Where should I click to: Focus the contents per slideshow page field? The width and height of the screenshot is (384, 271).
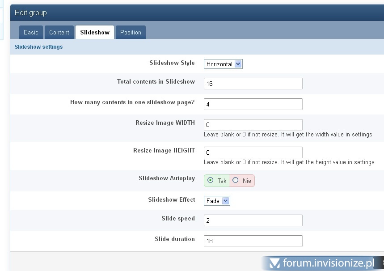tap(253, 104)
